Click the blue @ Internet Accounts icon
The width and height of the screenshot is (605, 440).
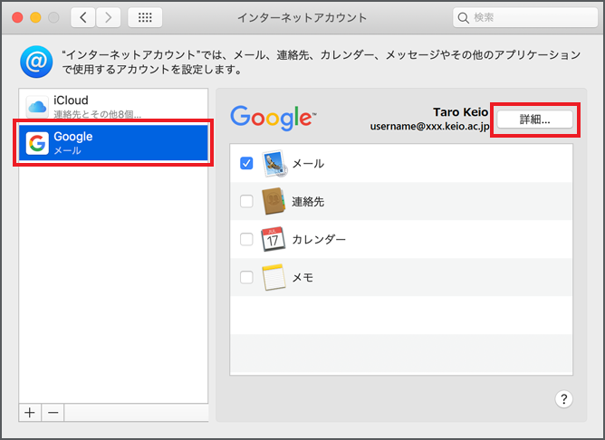[36, 62]
